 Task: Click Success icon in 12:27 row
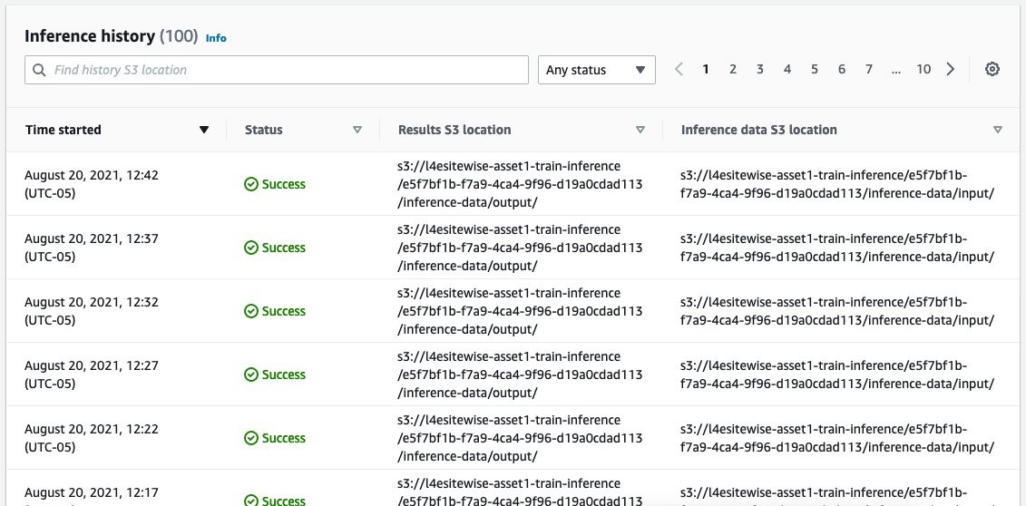251,375
